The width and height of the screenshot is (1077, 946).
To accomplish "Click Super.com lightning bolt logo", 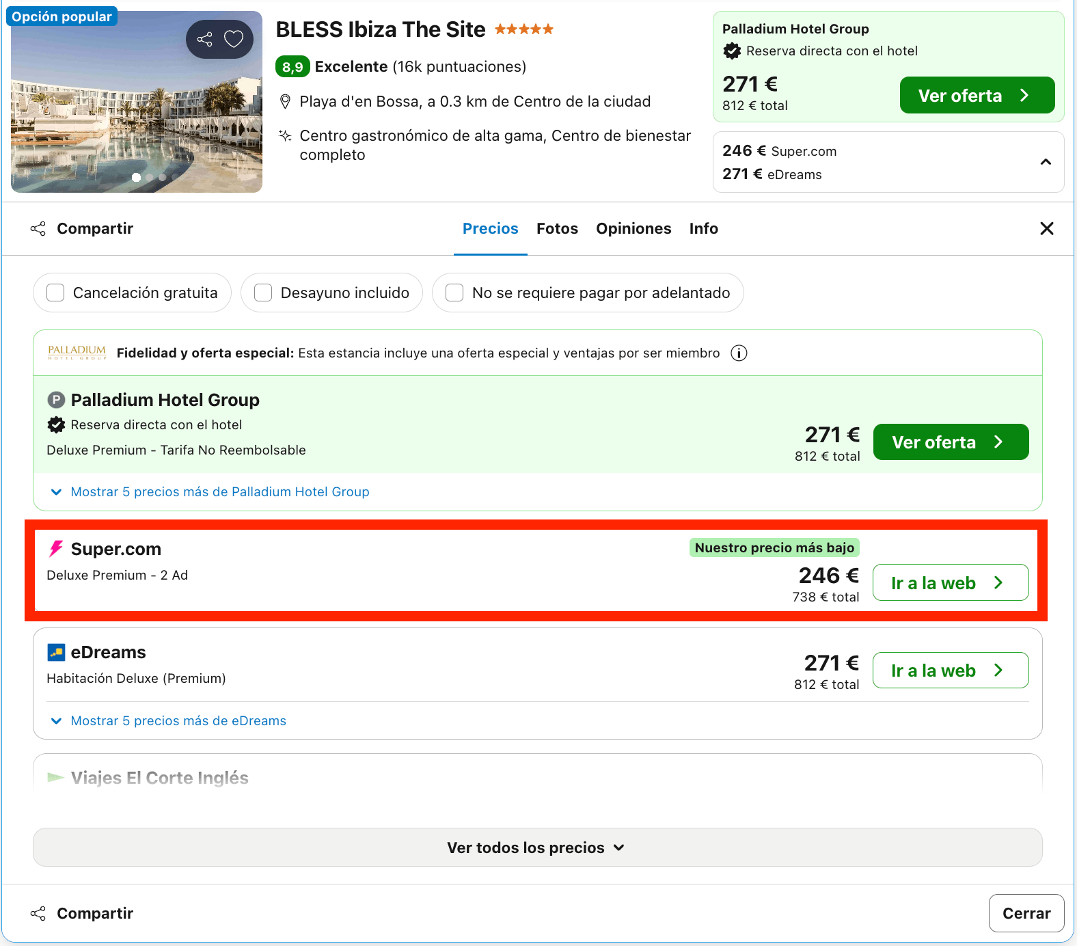I will (56, 549).
